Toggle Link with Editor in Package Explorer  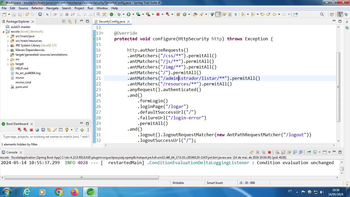point(69,22)
